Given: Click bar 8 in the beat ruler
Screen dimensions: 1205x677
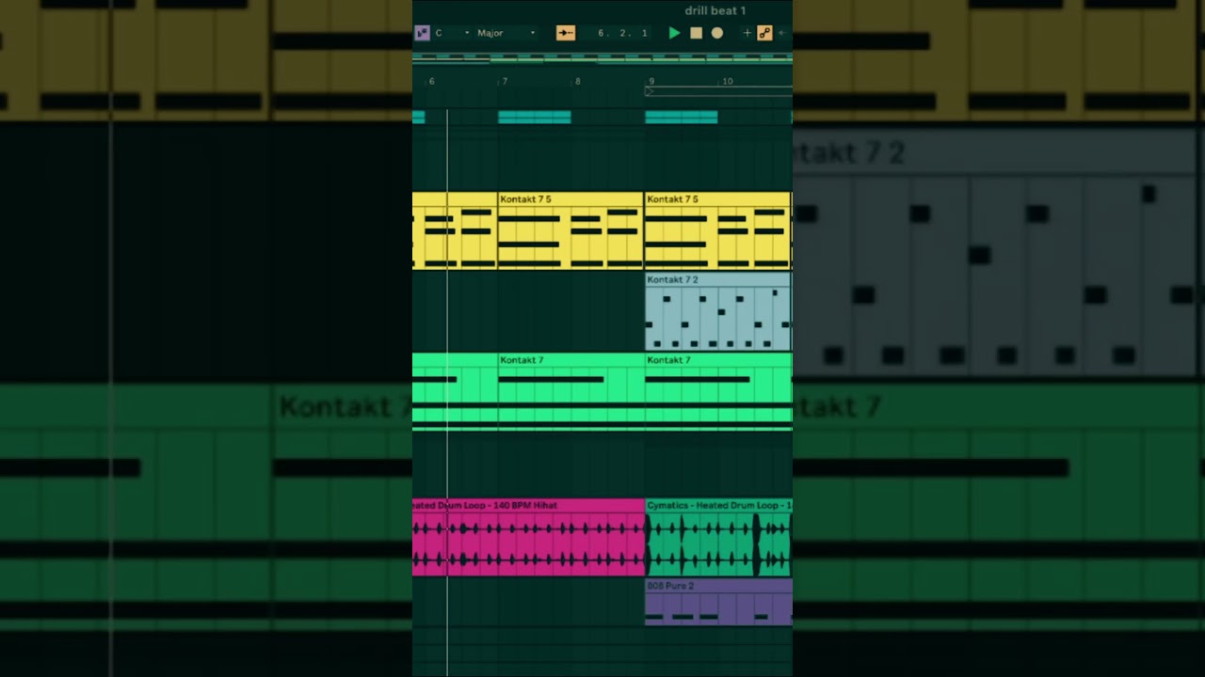Looking at the screenshot, I should (578, 82).
